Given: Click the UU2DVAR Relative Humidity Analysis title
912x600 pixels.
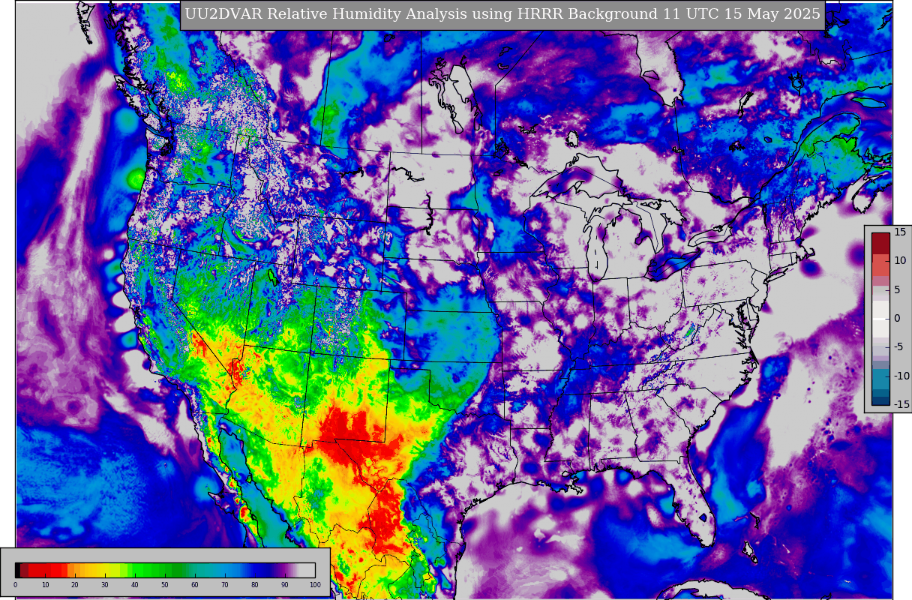Looking at the screenshot, I should (x=502, y=14).
